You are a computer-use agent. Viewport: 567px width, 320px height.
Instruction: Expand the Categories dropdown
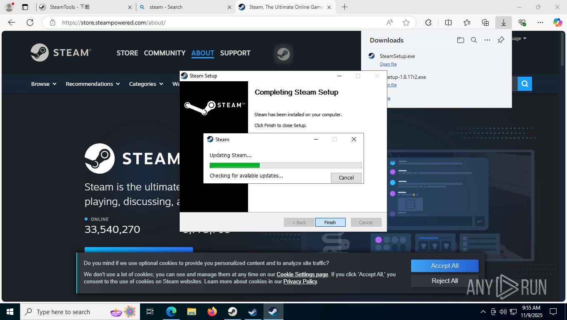[146, 84]
